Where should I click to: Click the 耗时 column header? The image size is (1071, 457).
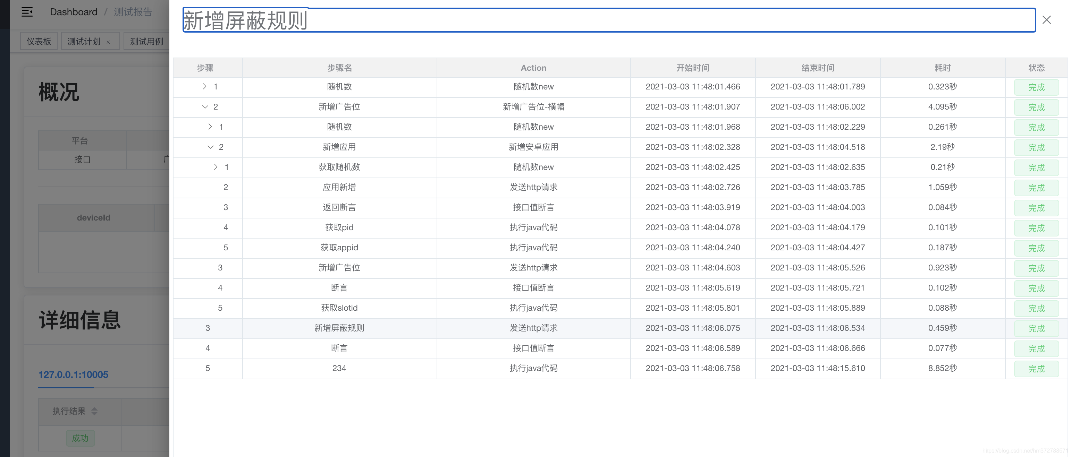tap(942, 68)
